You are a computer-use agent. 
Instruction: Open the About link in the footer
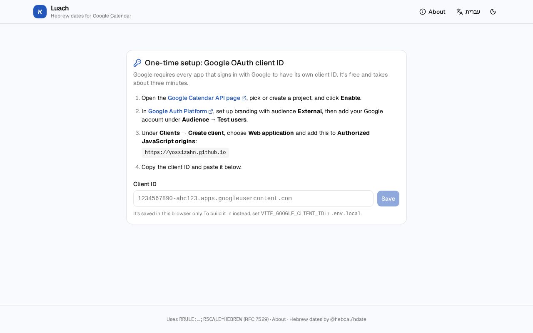click(x=279, y=319)
